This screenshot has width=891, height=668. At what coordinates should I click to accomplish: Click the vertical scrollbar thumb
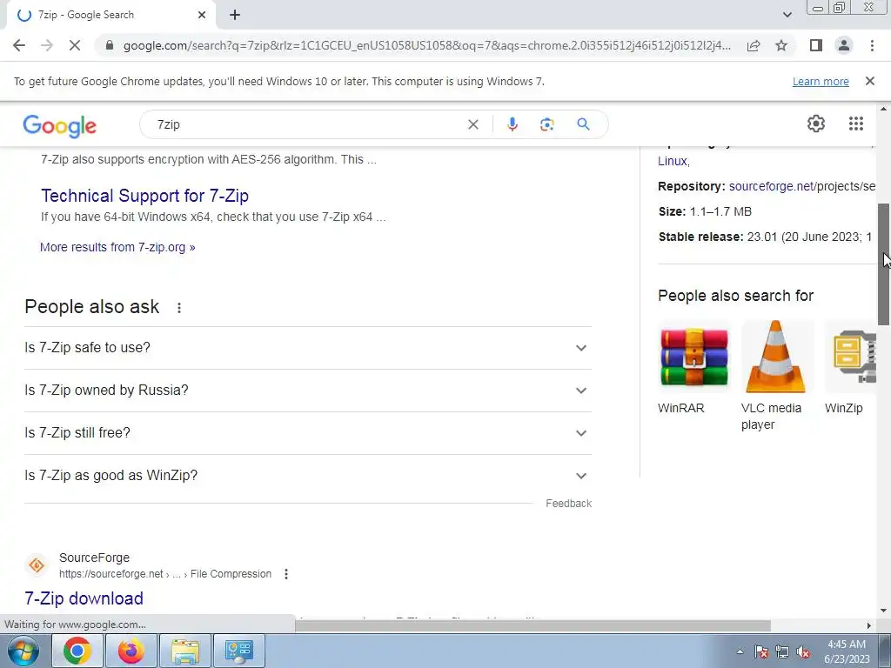tap(884, 264)
